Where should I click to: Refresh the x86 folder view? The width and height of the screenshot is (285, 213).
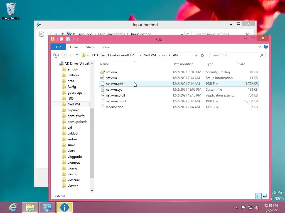[x=202, y=55]
